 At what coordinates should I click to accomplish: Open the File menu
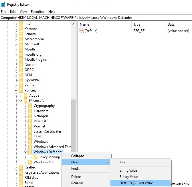[x=3, y=12]
